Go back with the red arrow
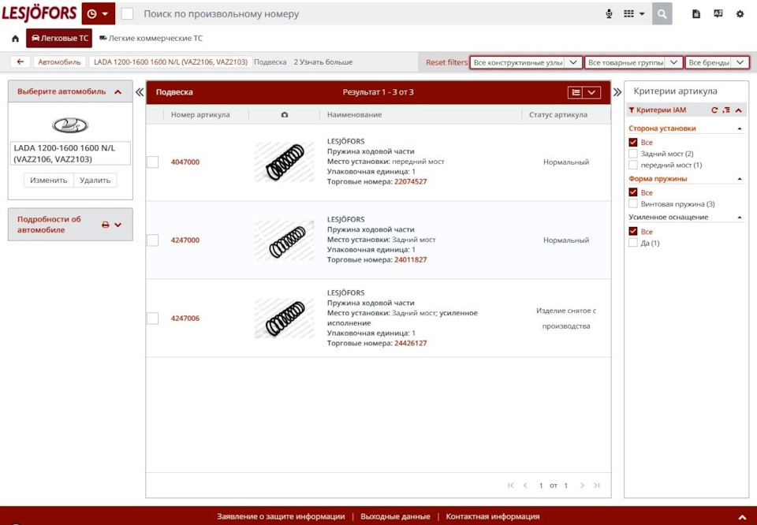Viewport: 757px width, 525px height. tap(21, 61)
